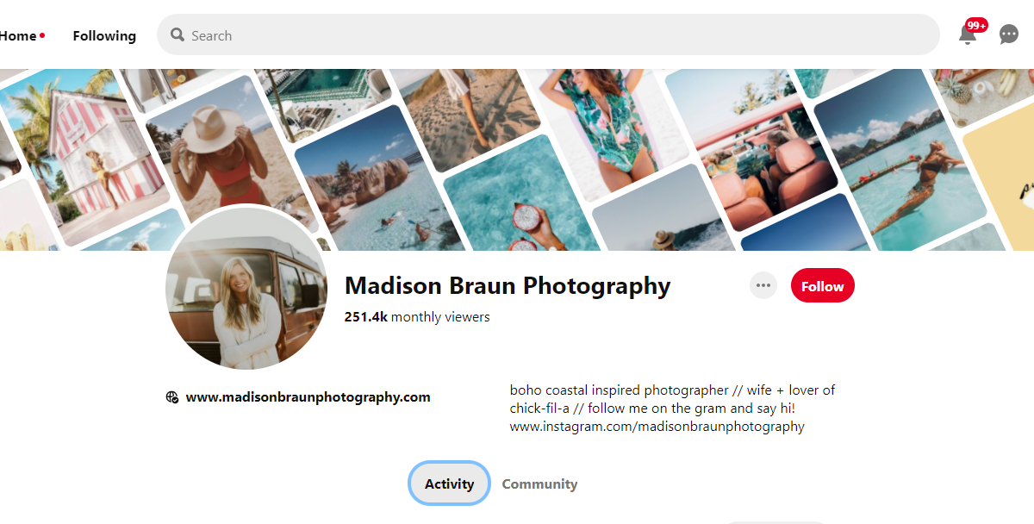
Task: Click the Madison Braun Photography profile name
Action: click(x=508, y=285)
